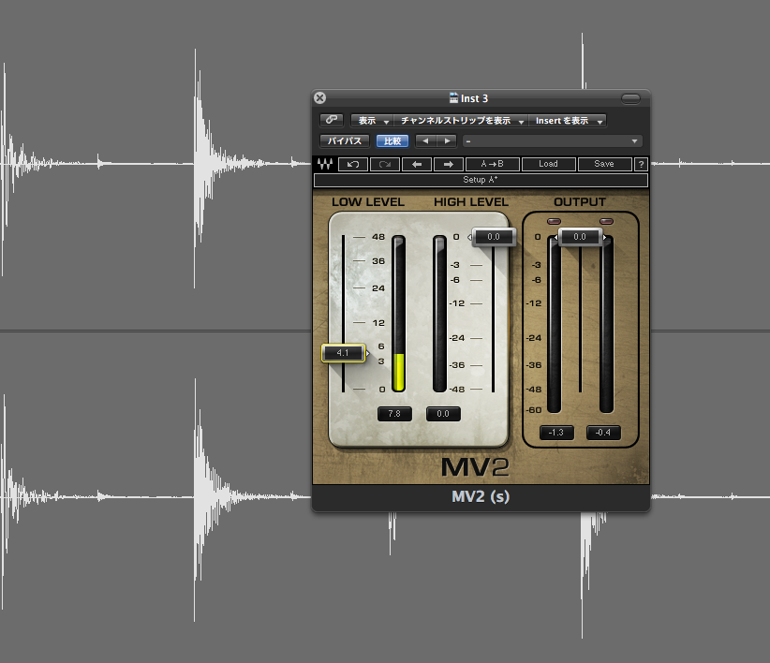Click the High Level gain readout 0.0

click(x=443, y=414)
